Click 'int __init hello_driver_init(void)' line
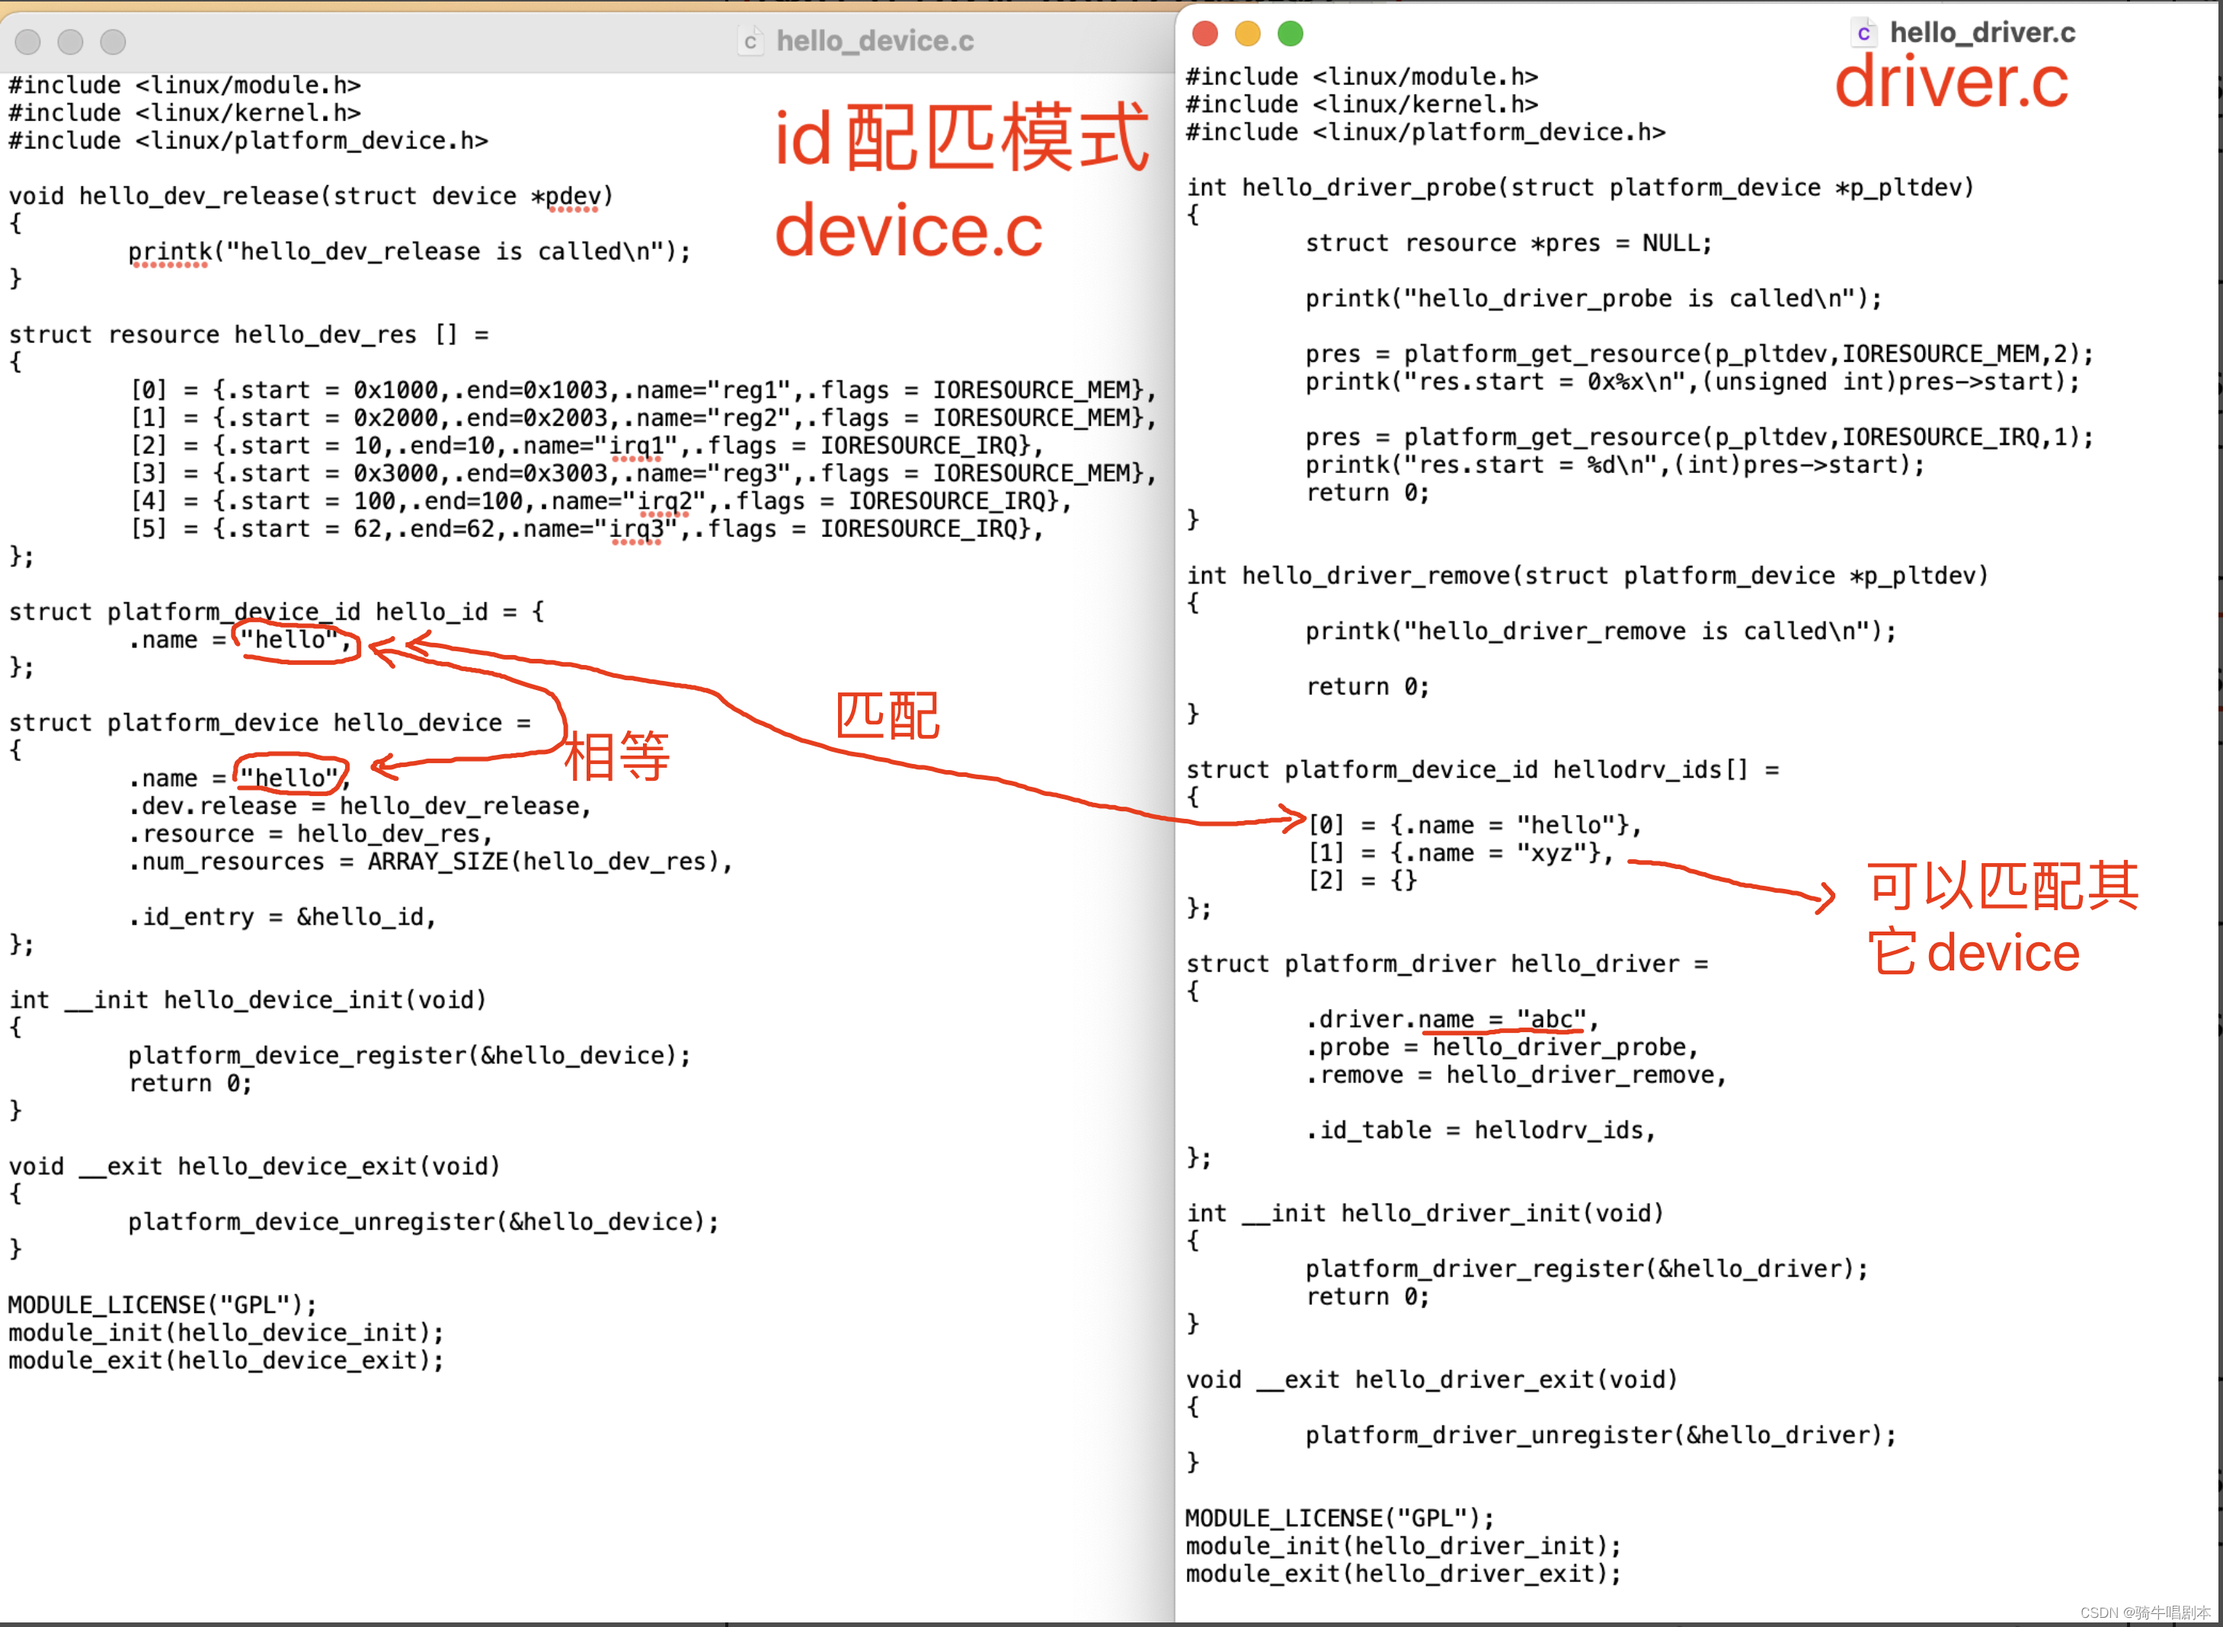Viewport: 2223px width, 1627px height. click(x=1425, y=1213)
